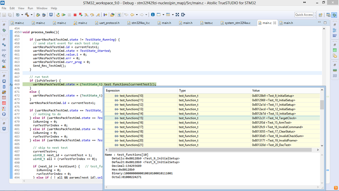Open the binary 1010 icon in right sidebar
The width and height of the screenshot is (339, 191).
335,76
